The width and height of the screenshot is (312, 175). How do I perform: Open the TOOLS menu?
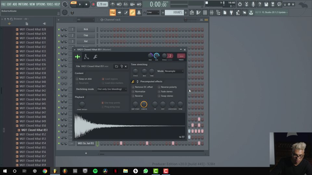pos(50,4)
